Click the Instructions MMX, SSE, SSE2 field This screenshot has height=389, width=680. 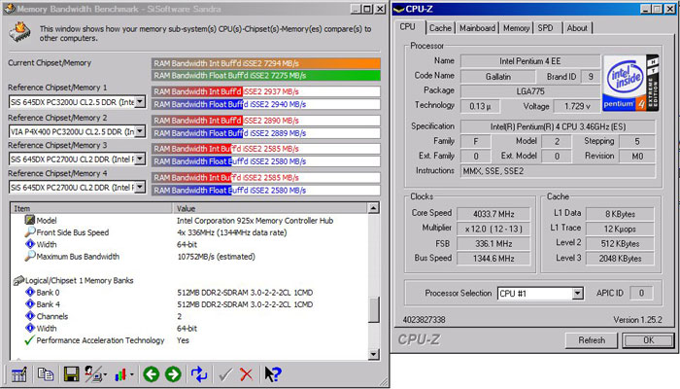tap(558, 171)
